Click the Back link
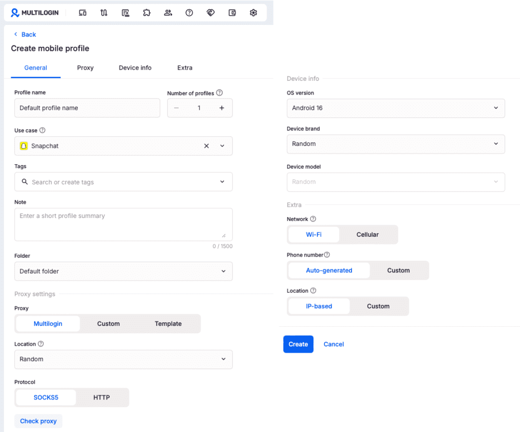The height and width of the screenshot is (432, 520). 28,34
